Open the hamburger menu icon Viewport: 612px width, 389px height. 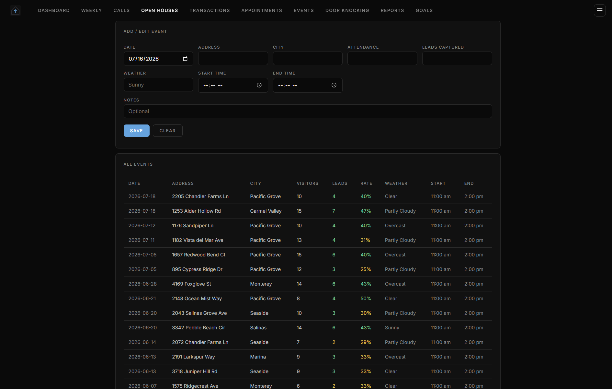tap(600, 10)
